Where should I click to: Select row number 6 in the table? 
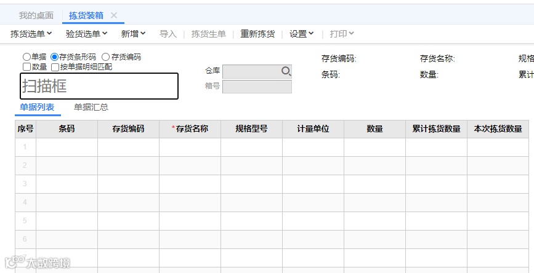(x=25, y=239)
